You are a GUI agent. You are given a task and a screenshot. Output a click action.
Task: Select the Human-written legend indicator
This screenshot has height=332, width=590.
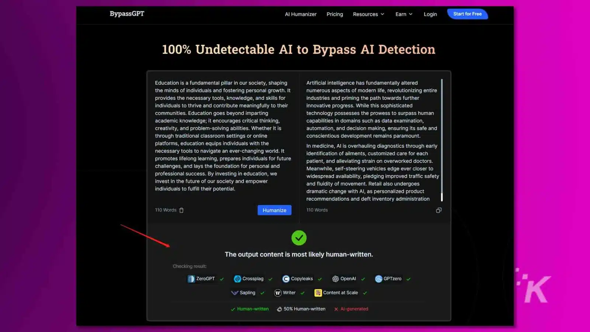(x=250, y=309)
